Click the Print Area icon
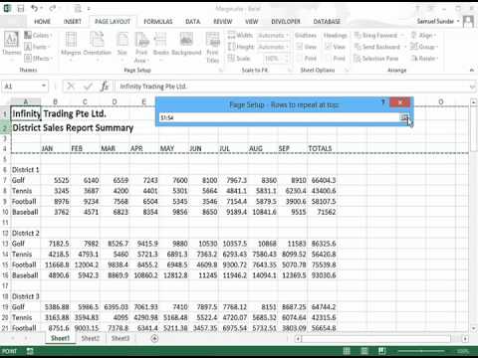Screen dimensions: 478x358 point(141,47)
